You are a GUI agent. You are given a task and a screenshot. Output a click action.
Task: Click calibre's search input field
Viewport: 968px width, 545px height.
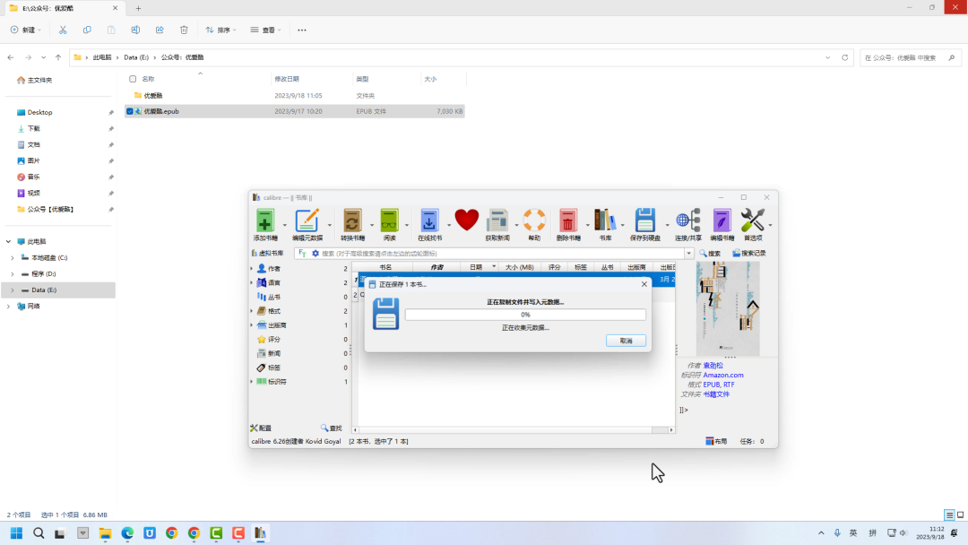coord(503,253)
